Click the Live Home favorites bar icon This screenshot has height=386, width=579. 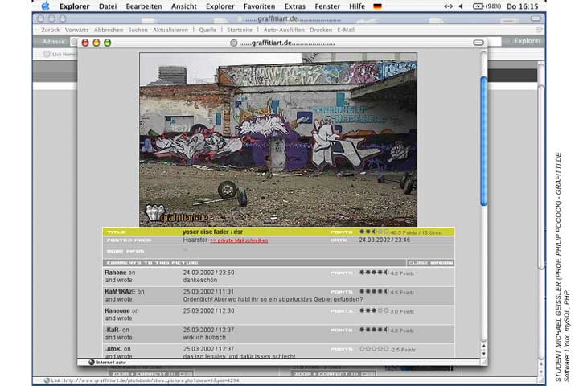pyautogui.click(x=46, y=54)
